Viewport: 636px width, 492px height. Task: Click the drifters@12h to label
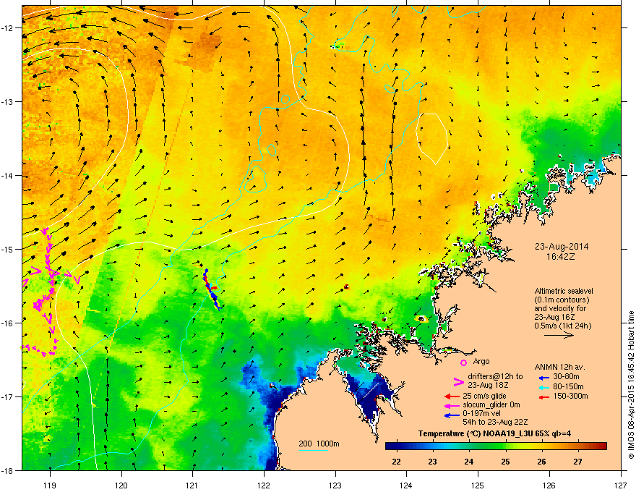495,377
